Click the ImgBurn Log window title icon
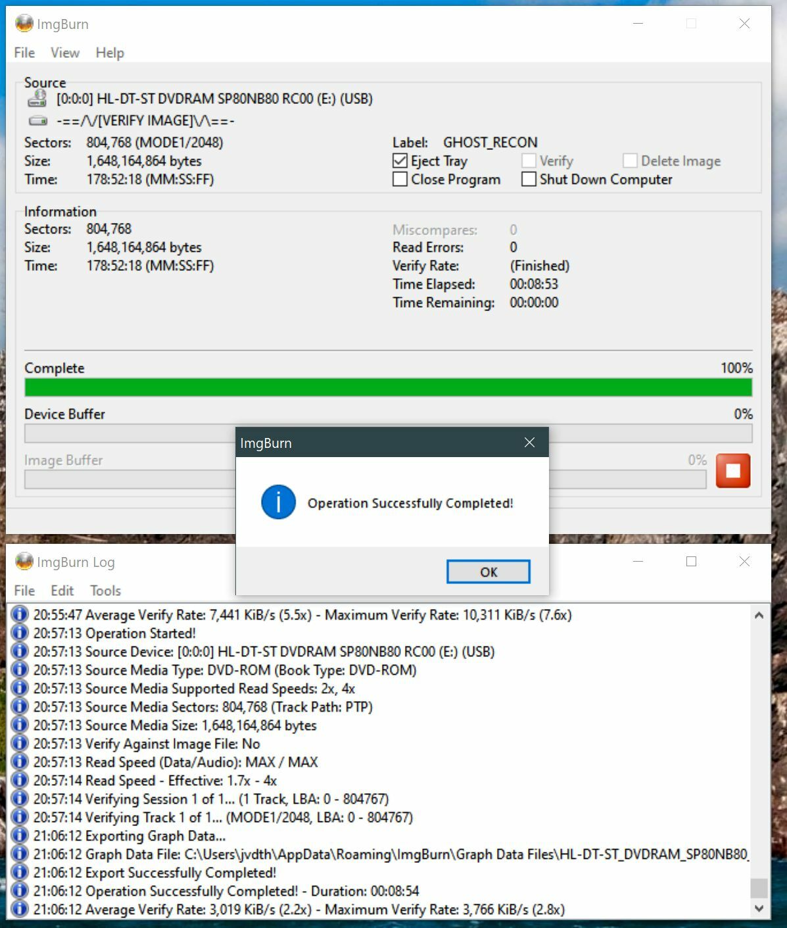The image size is (787, 928). coord(24,562)
